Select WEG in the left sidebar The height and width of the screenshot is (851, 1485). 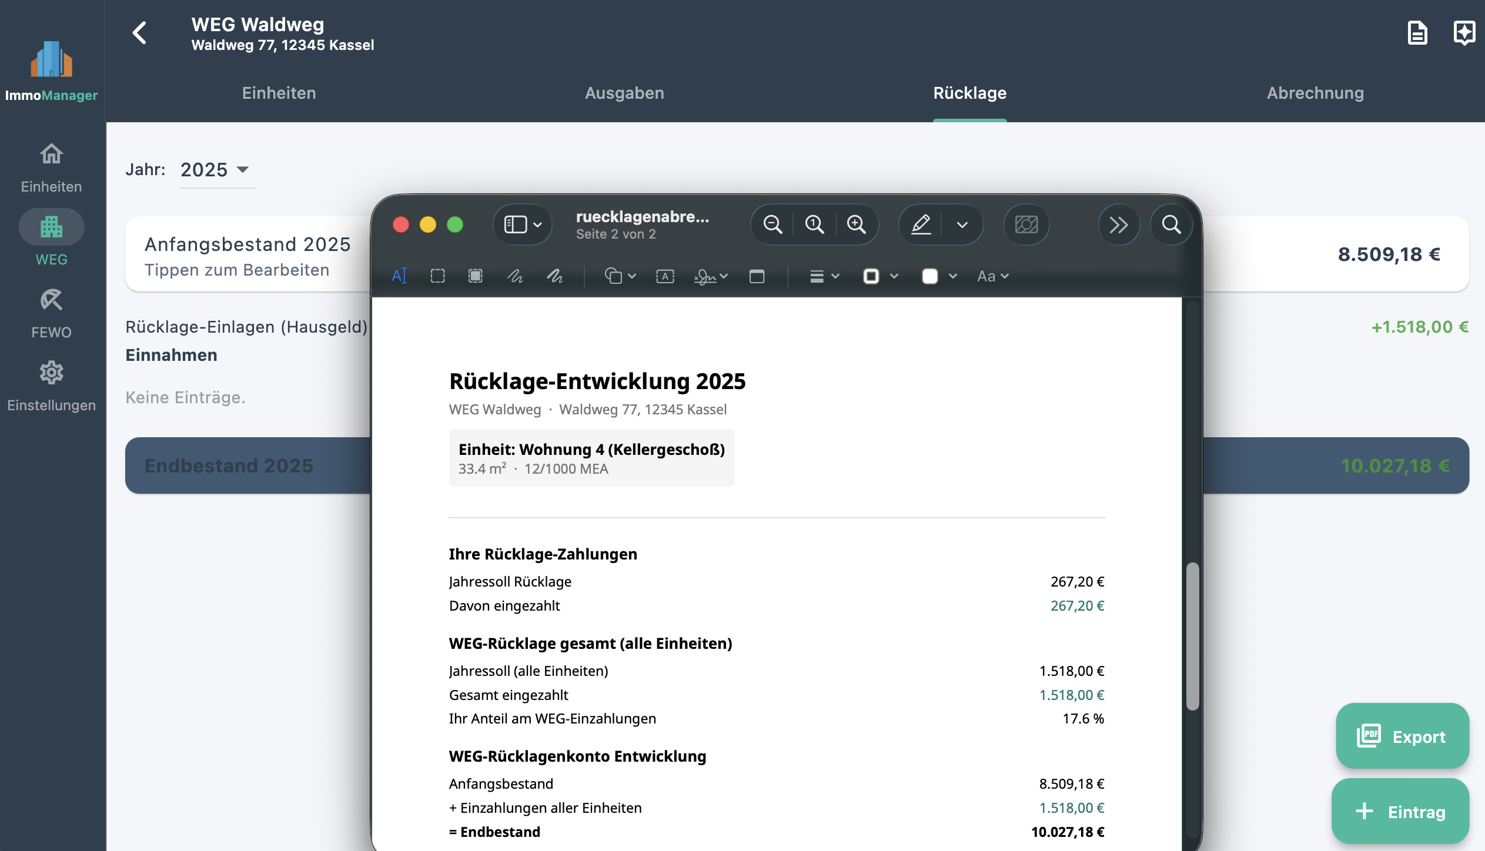[52, 239]
